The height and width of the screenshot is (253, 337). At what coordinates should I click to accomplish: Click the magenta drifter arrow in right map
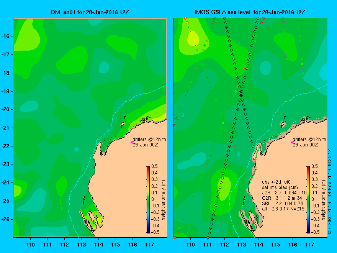click(x=292, y=142)
